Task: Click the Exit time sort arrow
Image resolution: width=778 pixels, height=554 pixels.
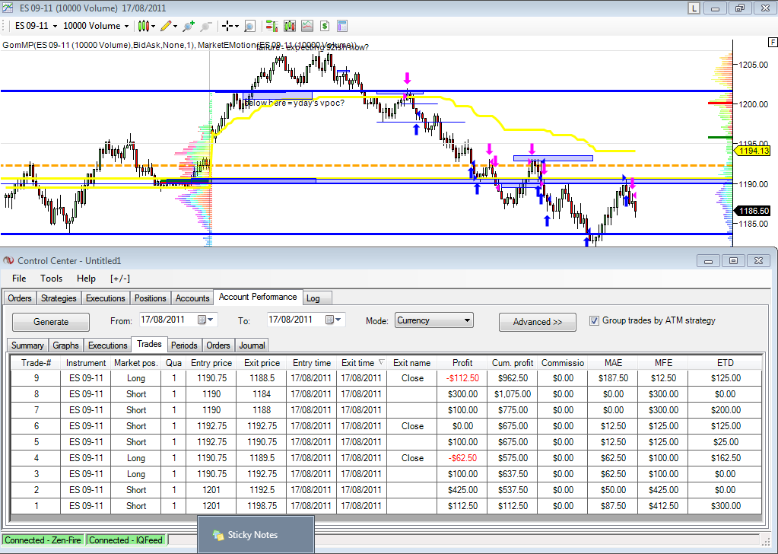Action: pyautogui.click(x=381, y=362)
